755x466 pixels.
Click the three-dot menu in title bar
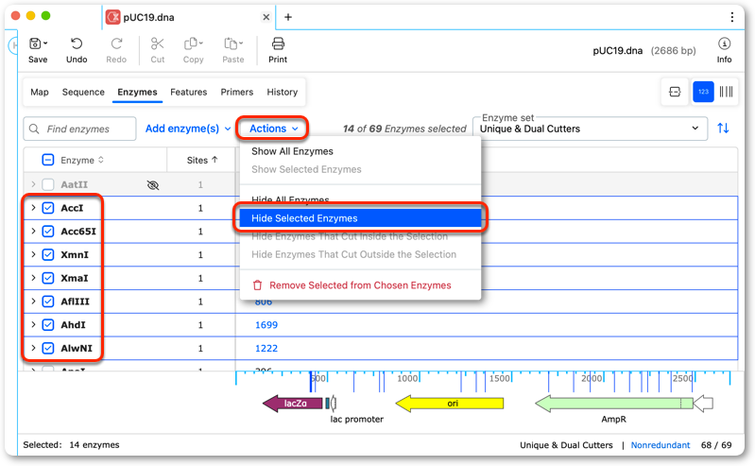pyautogui.click(x=732, y=17)
